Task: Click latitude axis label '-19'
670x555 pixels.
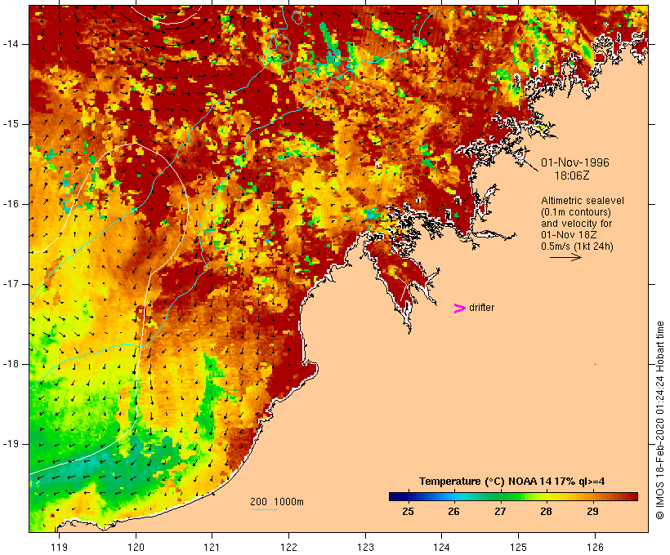Action: [10, 444]
